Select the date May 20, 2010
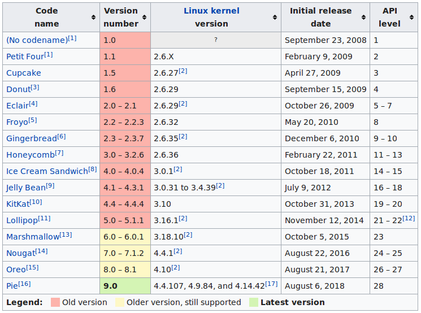Viewport: 421px width, 313px height. click(x=325, y=122)
